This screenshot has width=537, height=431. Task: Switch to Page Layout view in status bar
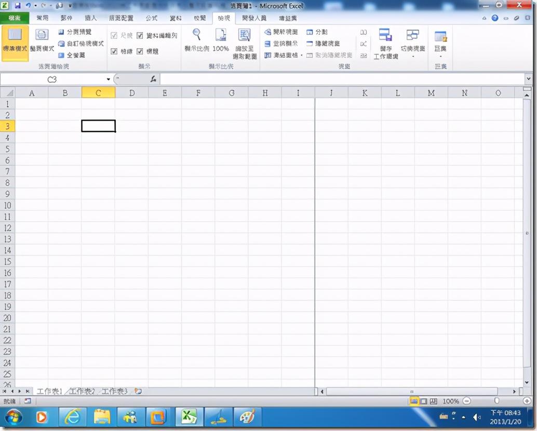424,401
